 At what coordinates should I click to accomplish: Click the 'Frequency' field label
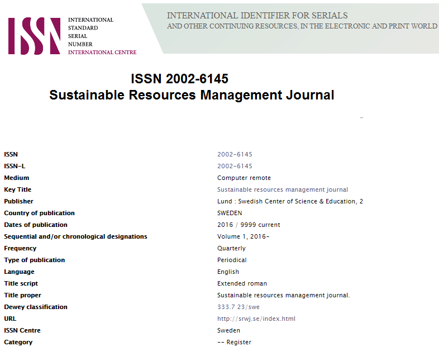point(20,249)
